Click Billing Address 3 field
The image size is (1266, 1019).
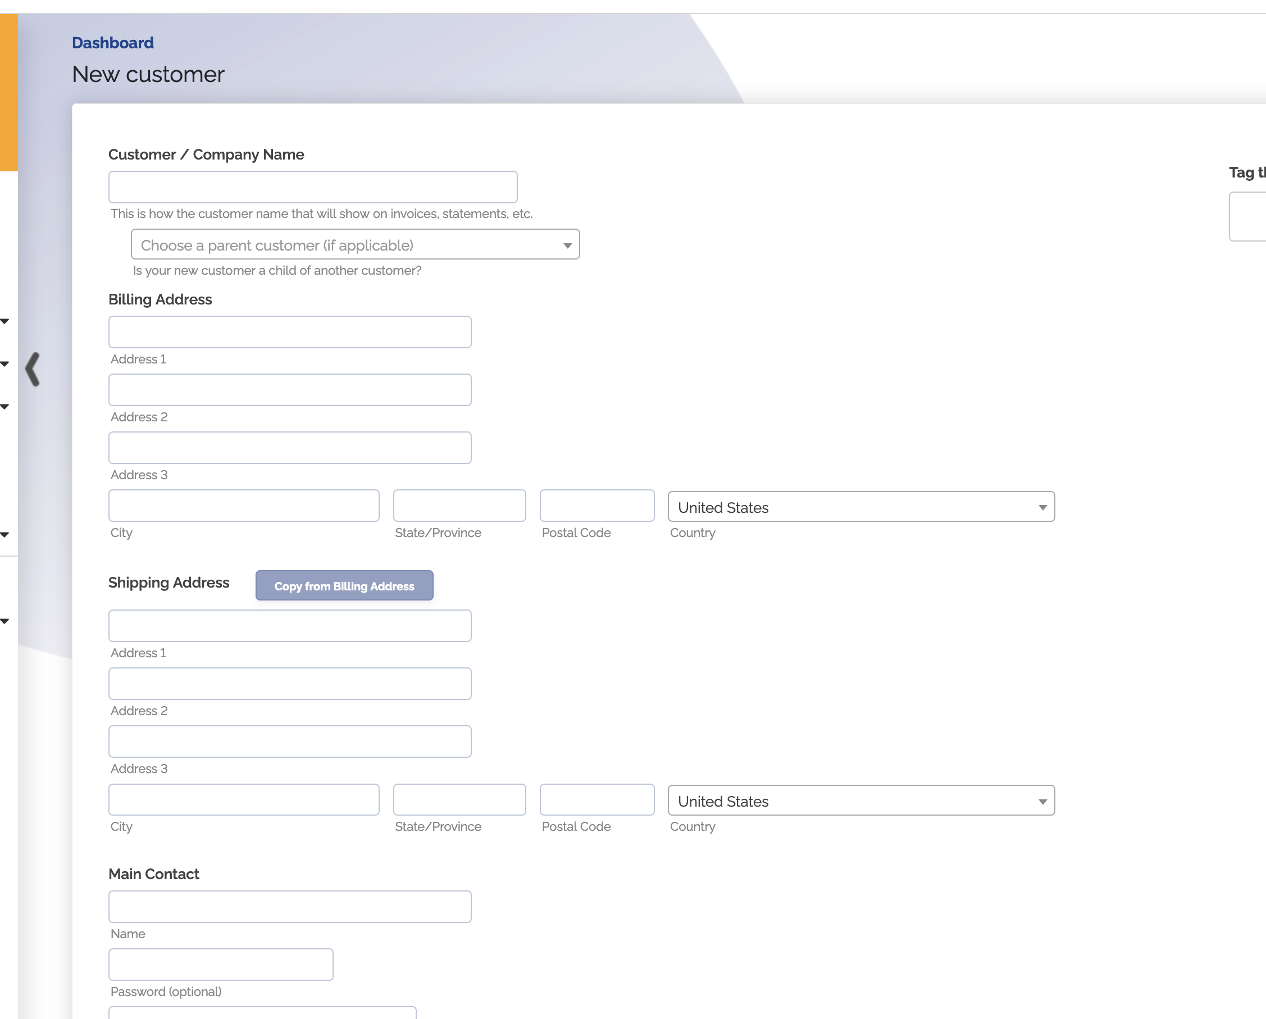(289, 448)
